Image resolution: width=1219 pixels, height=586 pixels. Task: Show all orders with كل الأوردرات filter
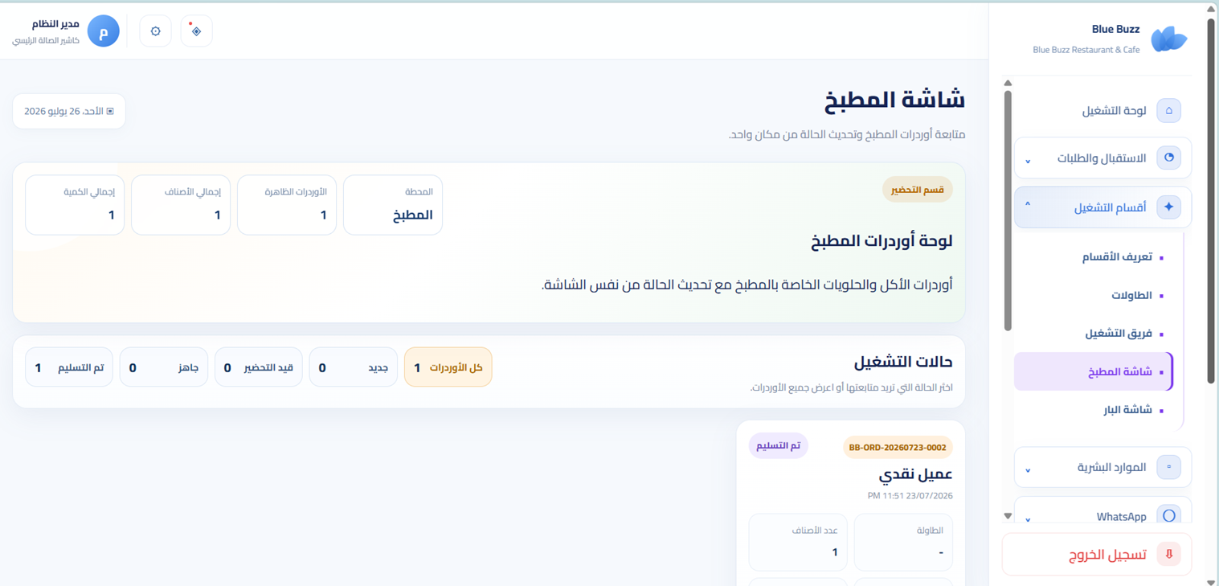click(448, 367)
